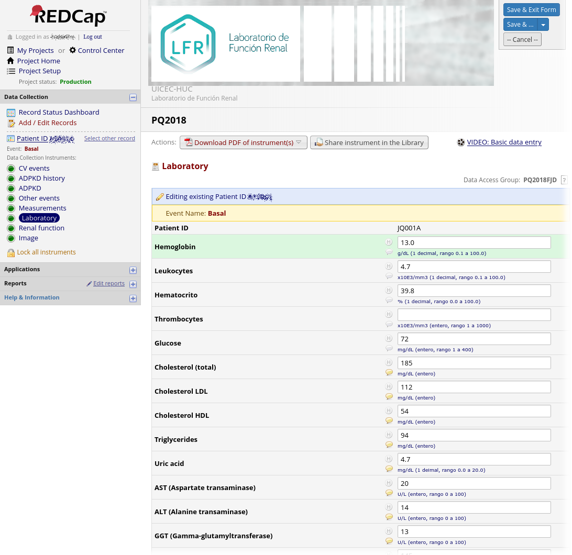This screenshot has height=555, width=572.
Task: Click the Cholesterol LDL field comment balloon
Action: coord(389,396)
